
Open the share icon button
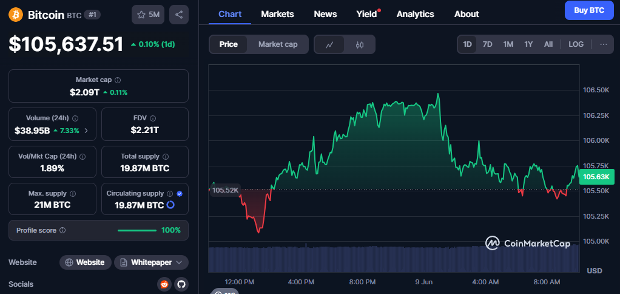tap(179, 15)
